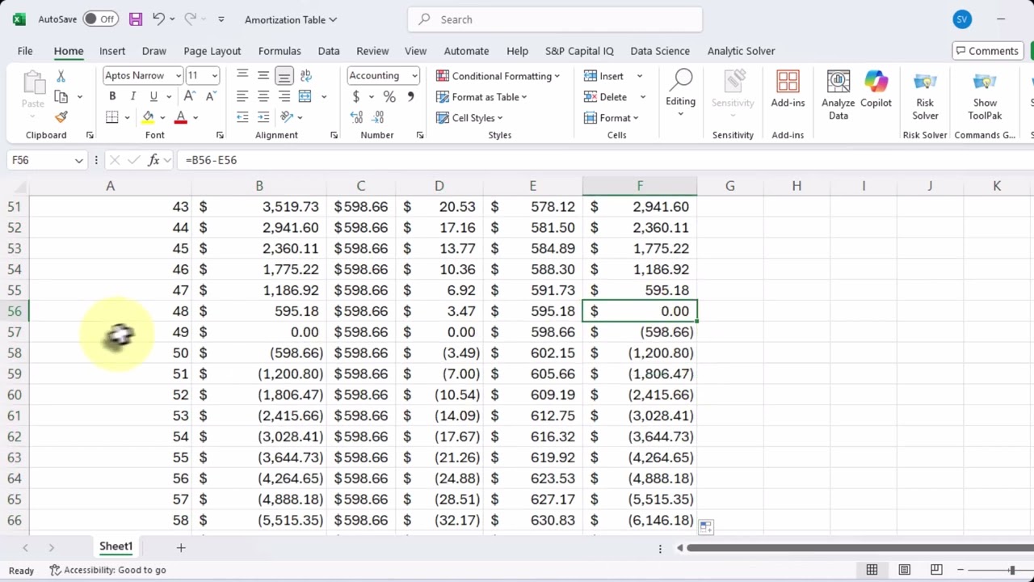Open the Comments pane button
Image resolution: width=1034 pixels, height=582 pixels.
pyautogui.click(x=986, y=51)
